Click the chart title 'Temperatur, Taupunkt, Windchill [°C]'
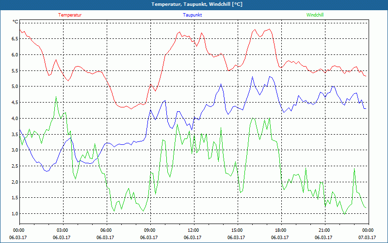 pos(197,4)
